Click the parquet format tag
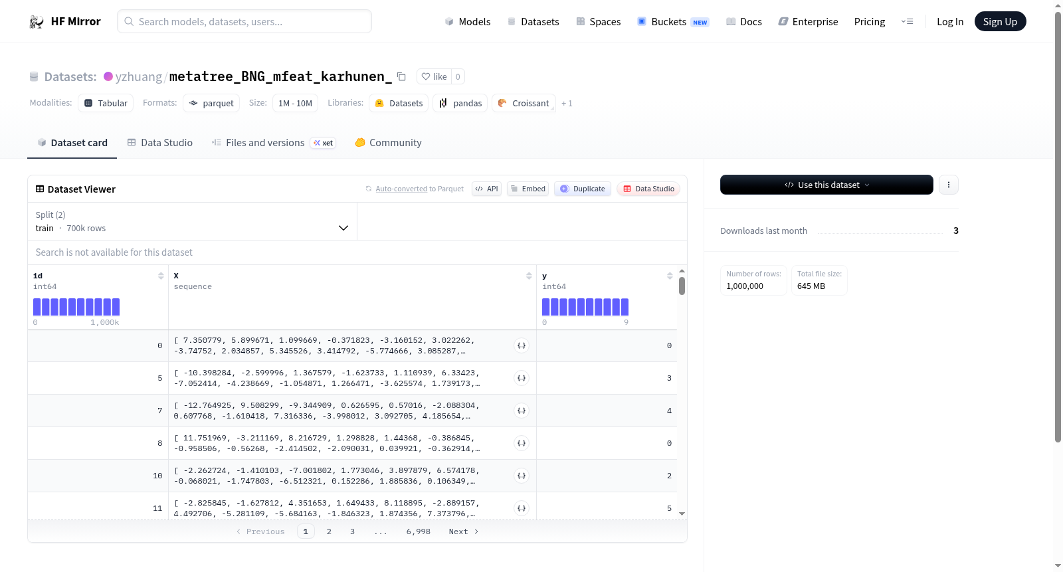The height and width of the screenshot is (572, 1063). (x=211, y=103)
